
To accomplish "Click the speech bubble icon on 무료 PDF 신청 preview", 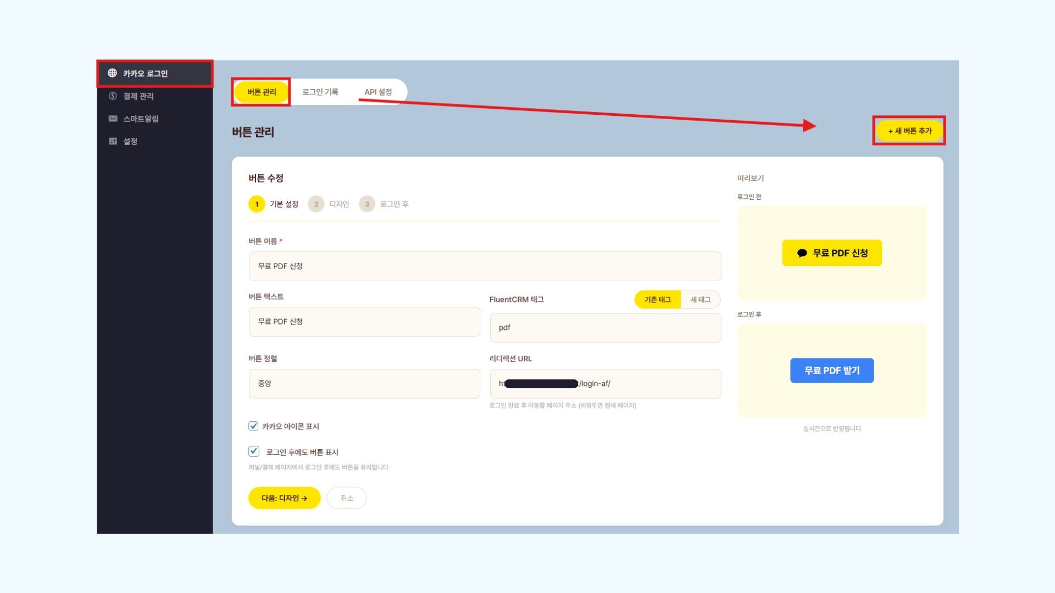I will point(802,253).
